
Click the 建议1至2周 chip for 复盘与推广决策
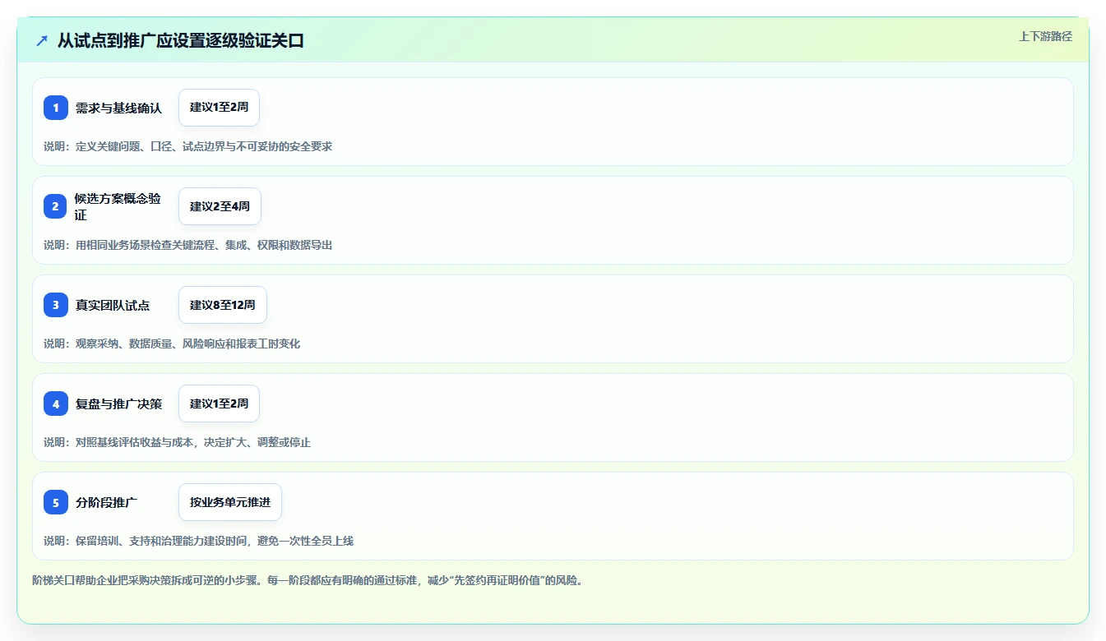coord(219,404)
